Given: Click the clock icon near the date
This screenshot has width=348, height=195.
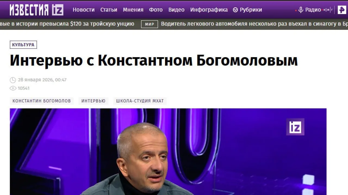Looking at the screenshot, I should tap(13, 80).
